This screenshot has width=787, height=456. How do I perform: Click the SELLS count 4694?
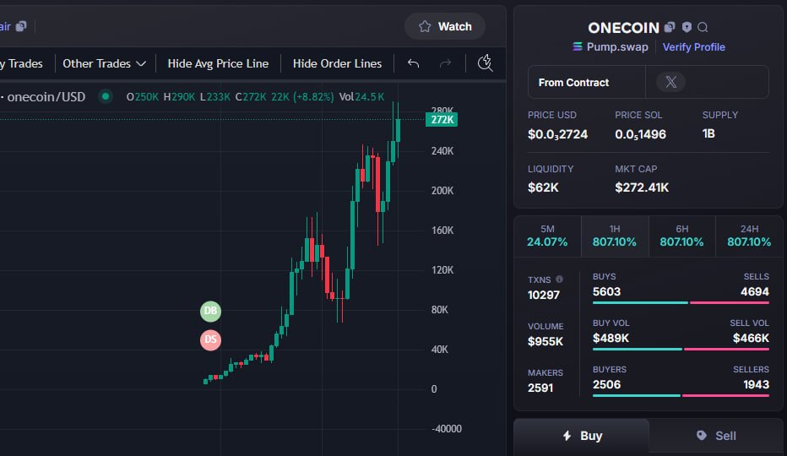click(755, 292)
